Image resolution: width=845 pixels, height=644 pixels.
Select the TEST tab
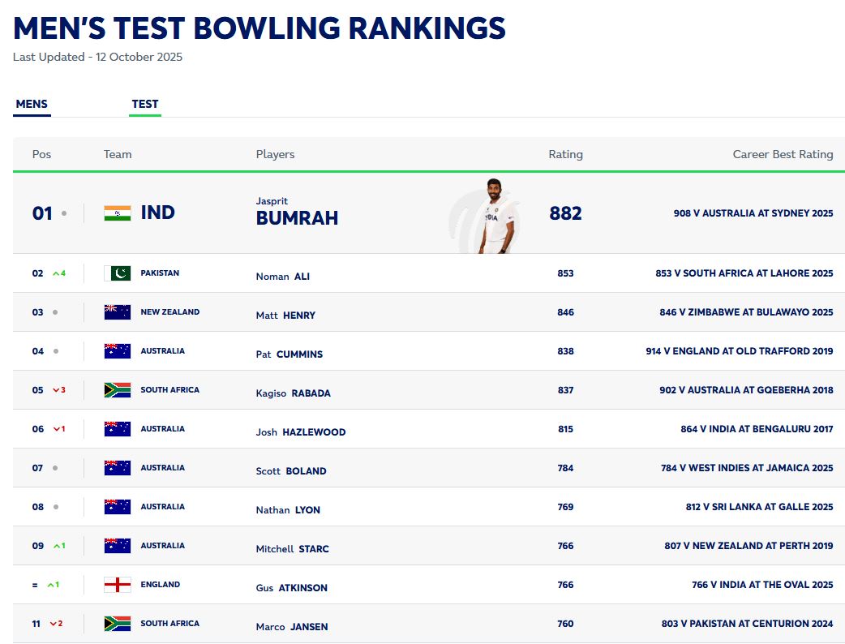click(145, 104)
